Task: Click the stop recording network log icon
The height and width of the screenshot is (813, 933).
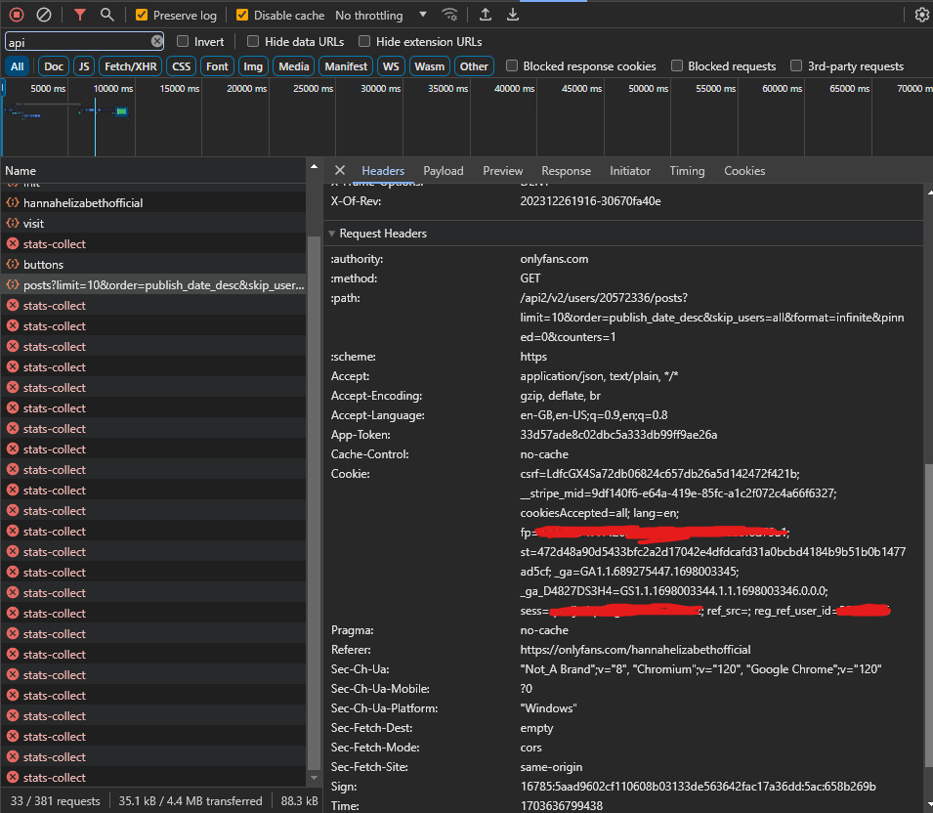Action: tap(17, 16)
